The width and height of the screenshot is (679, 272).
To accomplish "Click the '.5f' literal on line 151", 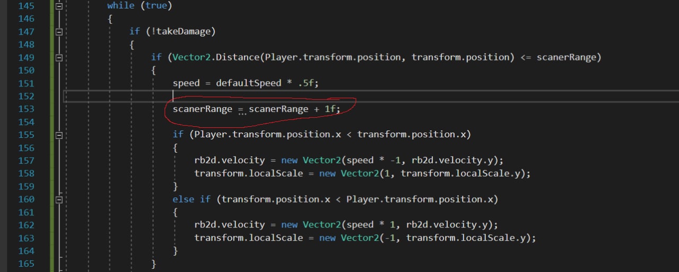I will point(306,83).
